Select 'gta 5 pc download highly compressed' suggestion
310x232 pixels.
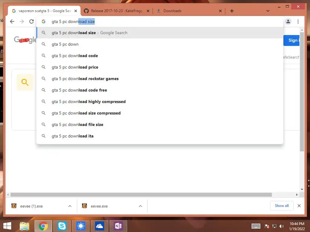(160, 101)
